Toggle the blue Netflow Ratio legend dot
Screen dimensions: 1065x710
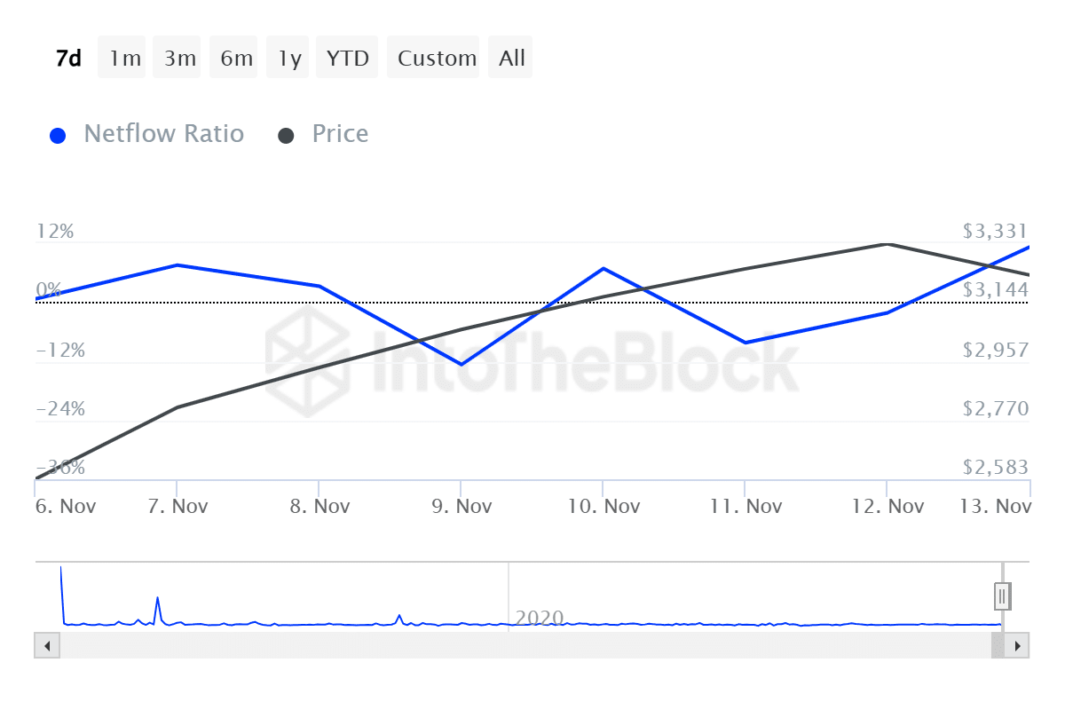pos(59,136)
